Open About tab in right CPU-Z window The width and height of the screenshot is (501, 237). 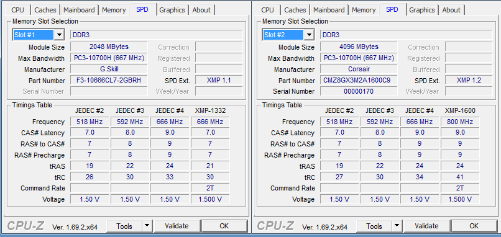pos(451,10)
